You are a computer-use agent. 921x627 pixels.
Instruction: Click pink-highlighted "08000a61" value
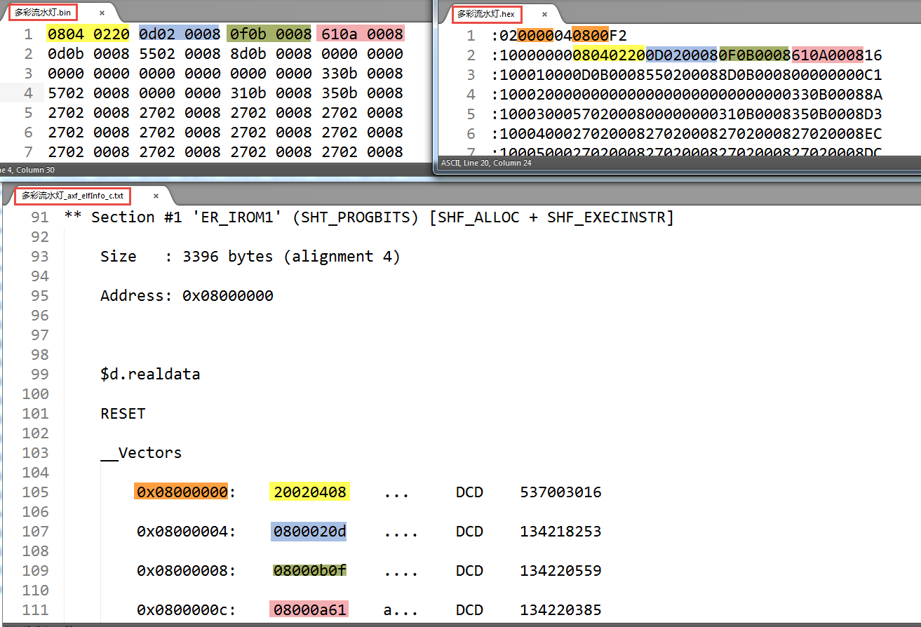coord(309,609)
